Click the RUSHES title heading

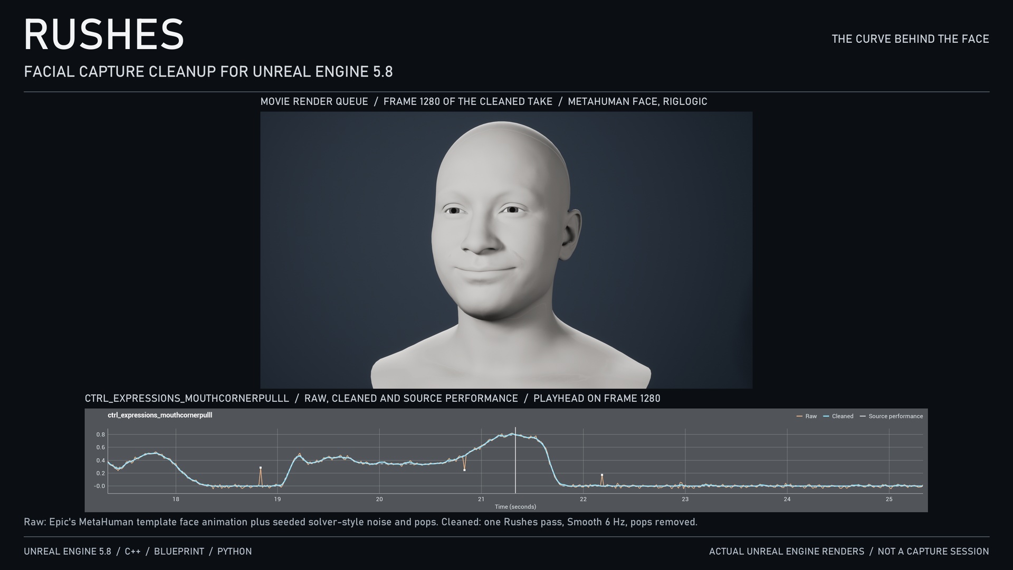tap(104, 35)
